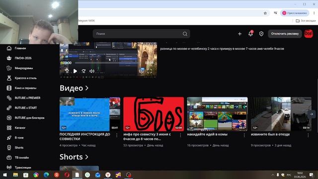Image resolution: width=318 pixels, height=179 pixels.
Task: Skip forward 10 seconds in player
Action: [x=83, y=71]
